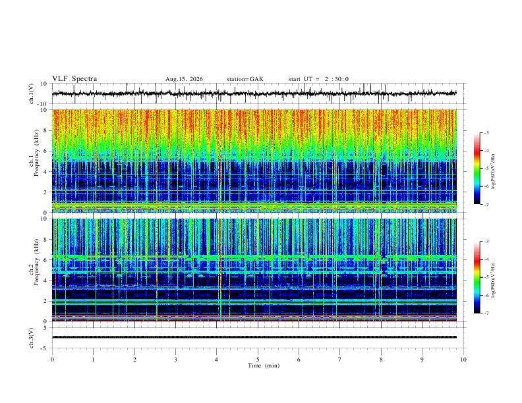Click the ch.2 spectrogram green 6 kHz band
The height and width of the screenshot is (403, 522).
pyautogui.click(x=254, y=257)
